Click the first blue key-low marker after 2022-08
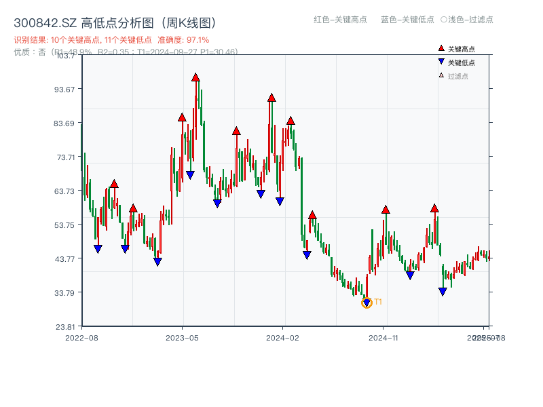Image resolution: width=543 pixels, height=407 pixels. pyautogui.click(x=98, y=250)
